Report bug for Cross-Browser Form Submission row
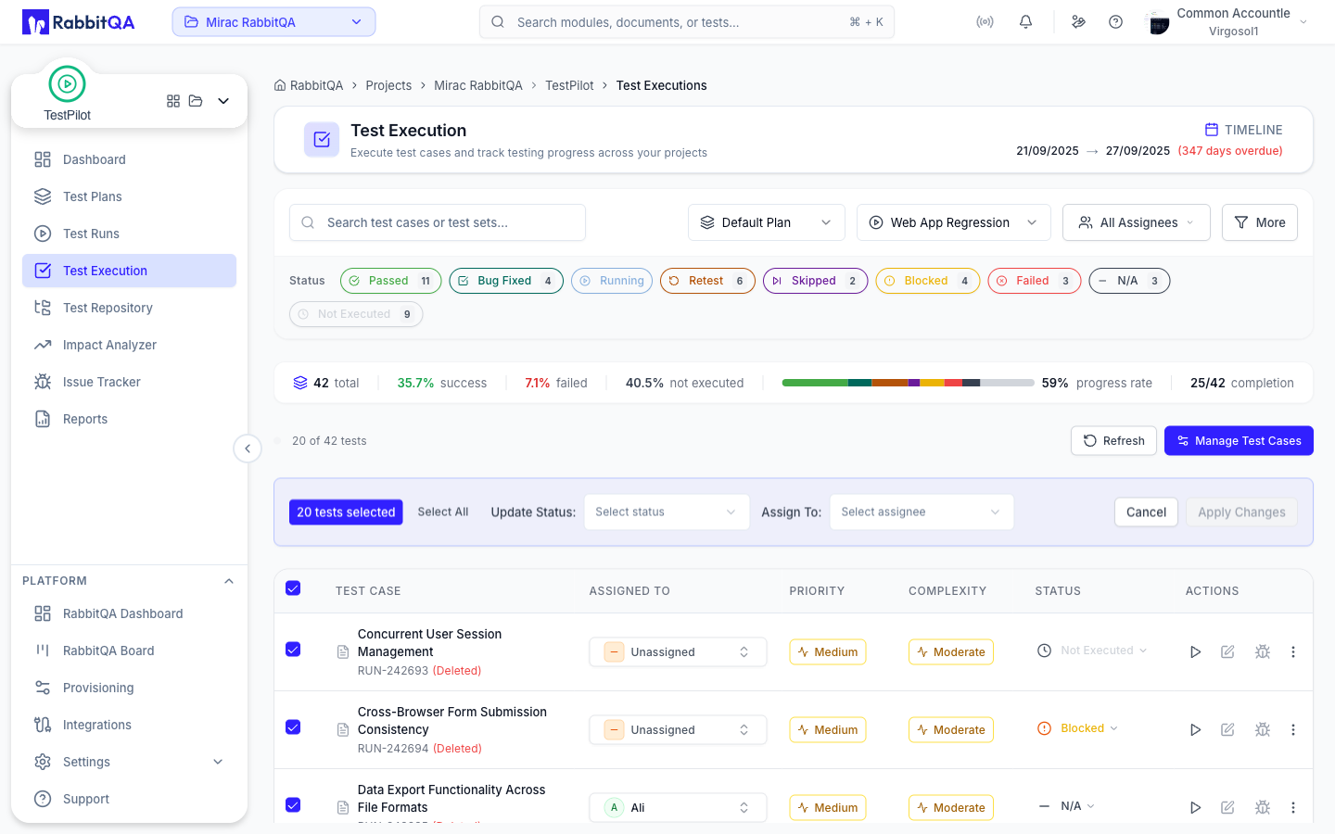This screenshot has width=1335, height=834. pos(1262,730)
